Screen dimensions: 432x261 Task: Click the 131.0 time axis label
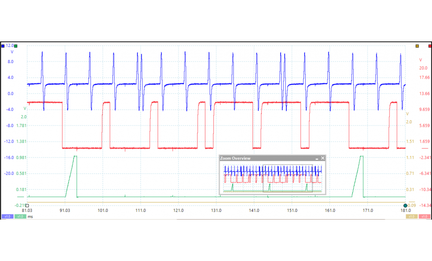[216, 211]
